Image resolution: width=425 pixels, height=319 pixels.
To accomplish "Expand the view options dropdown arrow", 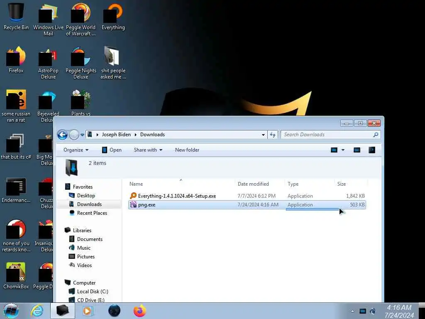I will tap(343, 150).
